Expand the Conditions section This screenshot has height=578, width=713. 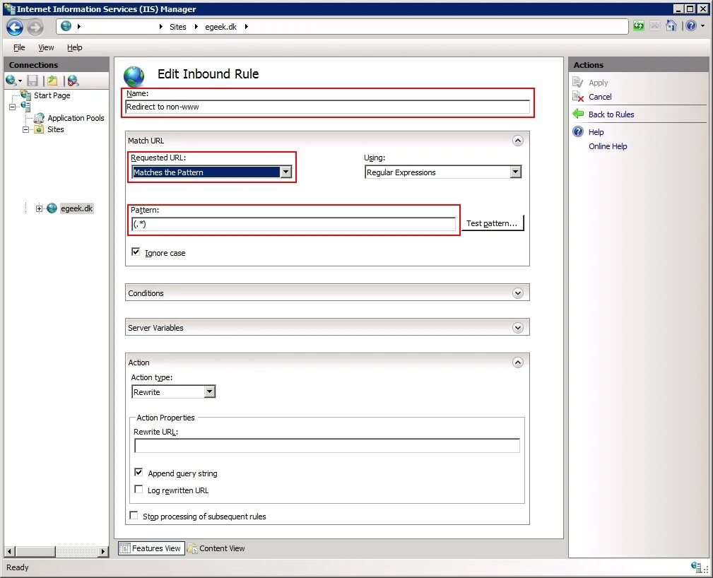517,293
